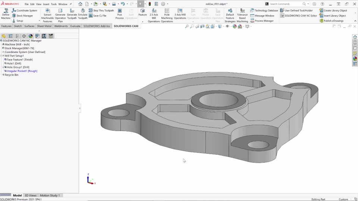The image size is (358, 201).
Task: Toggle Hide/Show Items eye icon
Action: (x=227, y=26)
